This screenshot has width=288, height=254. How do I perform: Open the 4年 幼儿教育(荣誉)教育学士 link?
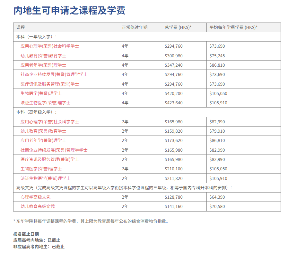[43, 56]
